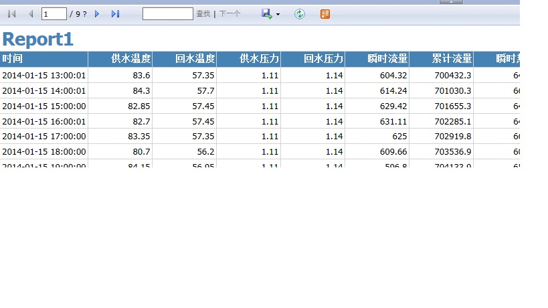Select the 2014-01-15 13:00:01 time cell

point(44,75)
